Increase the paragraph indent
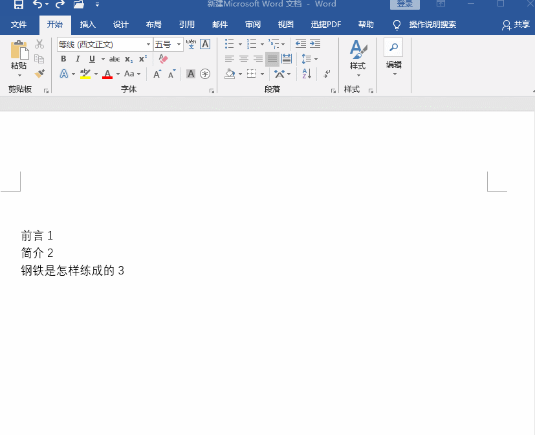This screenshot has width=535, height=435. 315,44
